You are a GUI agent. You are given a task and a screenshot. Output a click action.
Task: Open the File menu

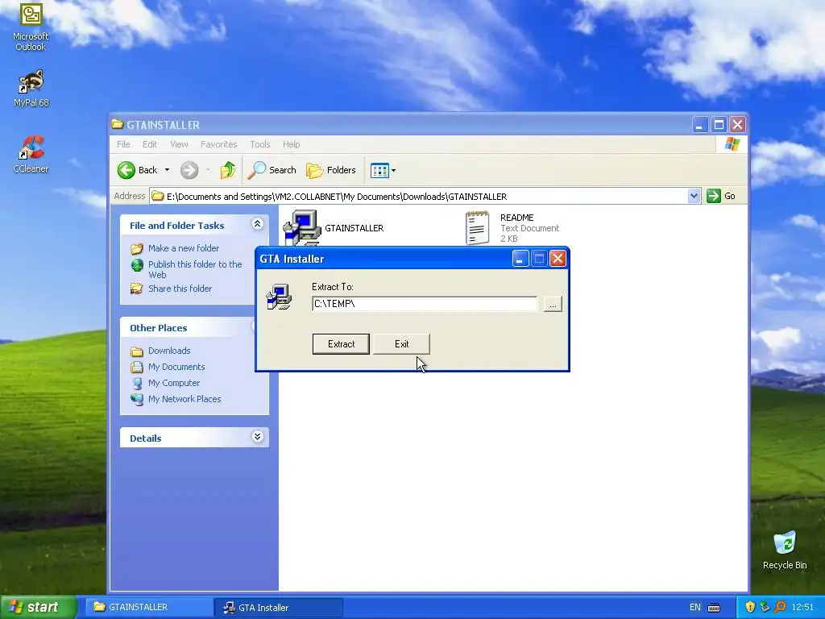(x=123, y=144)
